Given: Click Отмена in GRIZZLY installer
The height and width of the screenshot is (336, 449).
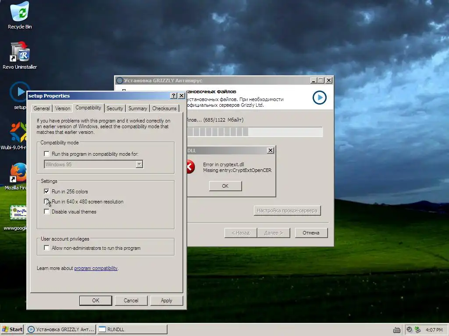Looking at the screenshot, I should pos(311,233).
